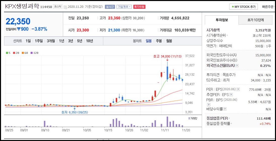Click the 최저 6,350 (09/25) chart marker
Viewport: 276px width, 141px height.
(x=75, y=112)
